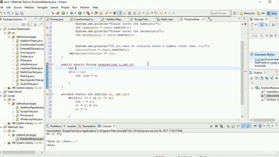The image size is (279, 157).
Task: Click Remove All Terminated Launches double-X icon
Action: (x=221, y=126)
